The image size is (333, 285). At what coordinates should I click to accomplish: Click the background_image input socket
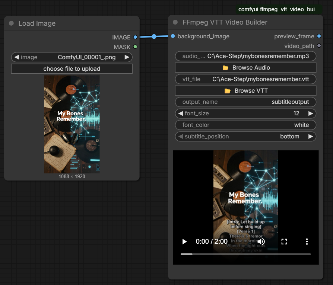[173, 36]
